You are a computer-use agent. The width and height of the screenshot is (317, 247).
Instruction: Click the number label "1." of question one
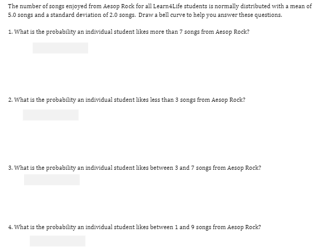(x=11, y=33)
